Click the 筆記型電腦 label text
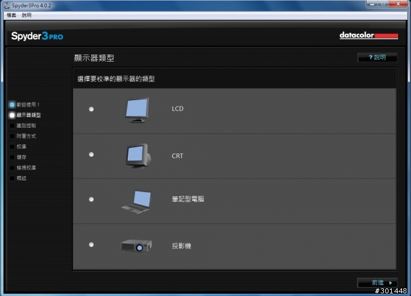 (188, 199)
